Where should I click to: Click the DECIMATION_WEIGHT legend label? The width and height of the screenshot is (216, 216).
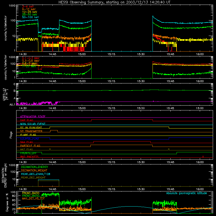tap(34, 170)
